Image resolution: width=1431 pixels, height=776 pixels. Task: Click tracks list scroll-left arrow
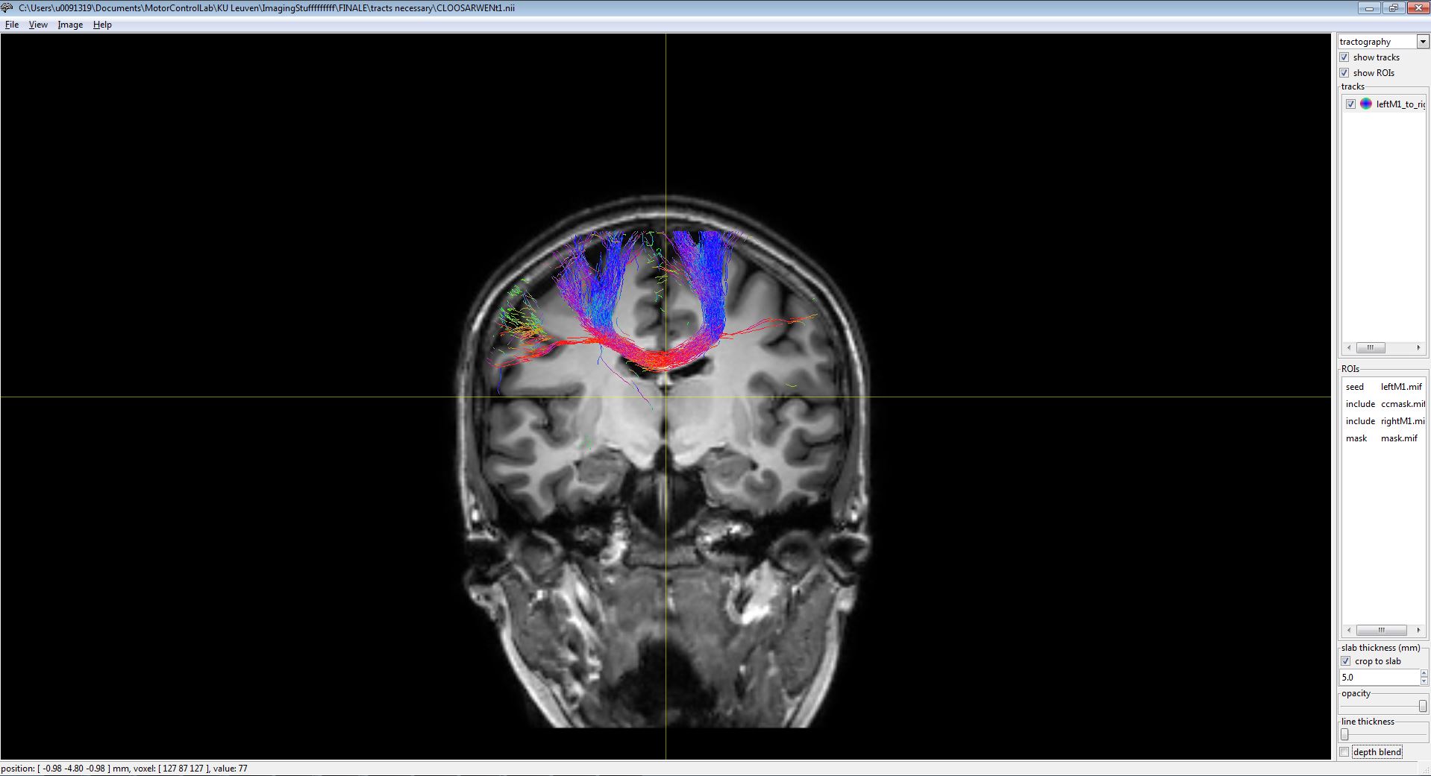(1348, 348)
